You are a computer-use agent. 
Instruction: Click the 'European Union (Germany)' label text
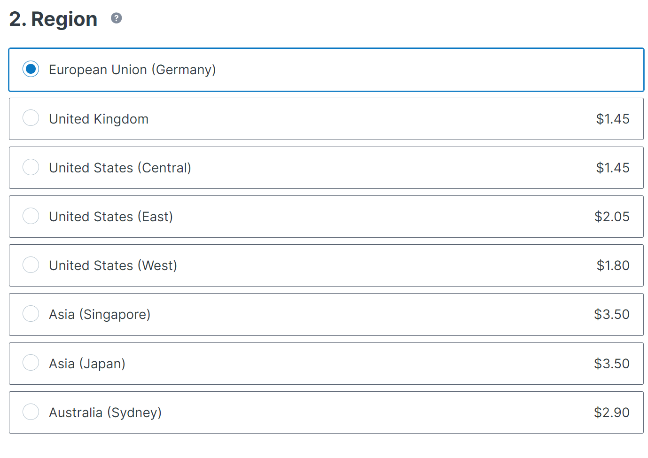coord(133,70)
